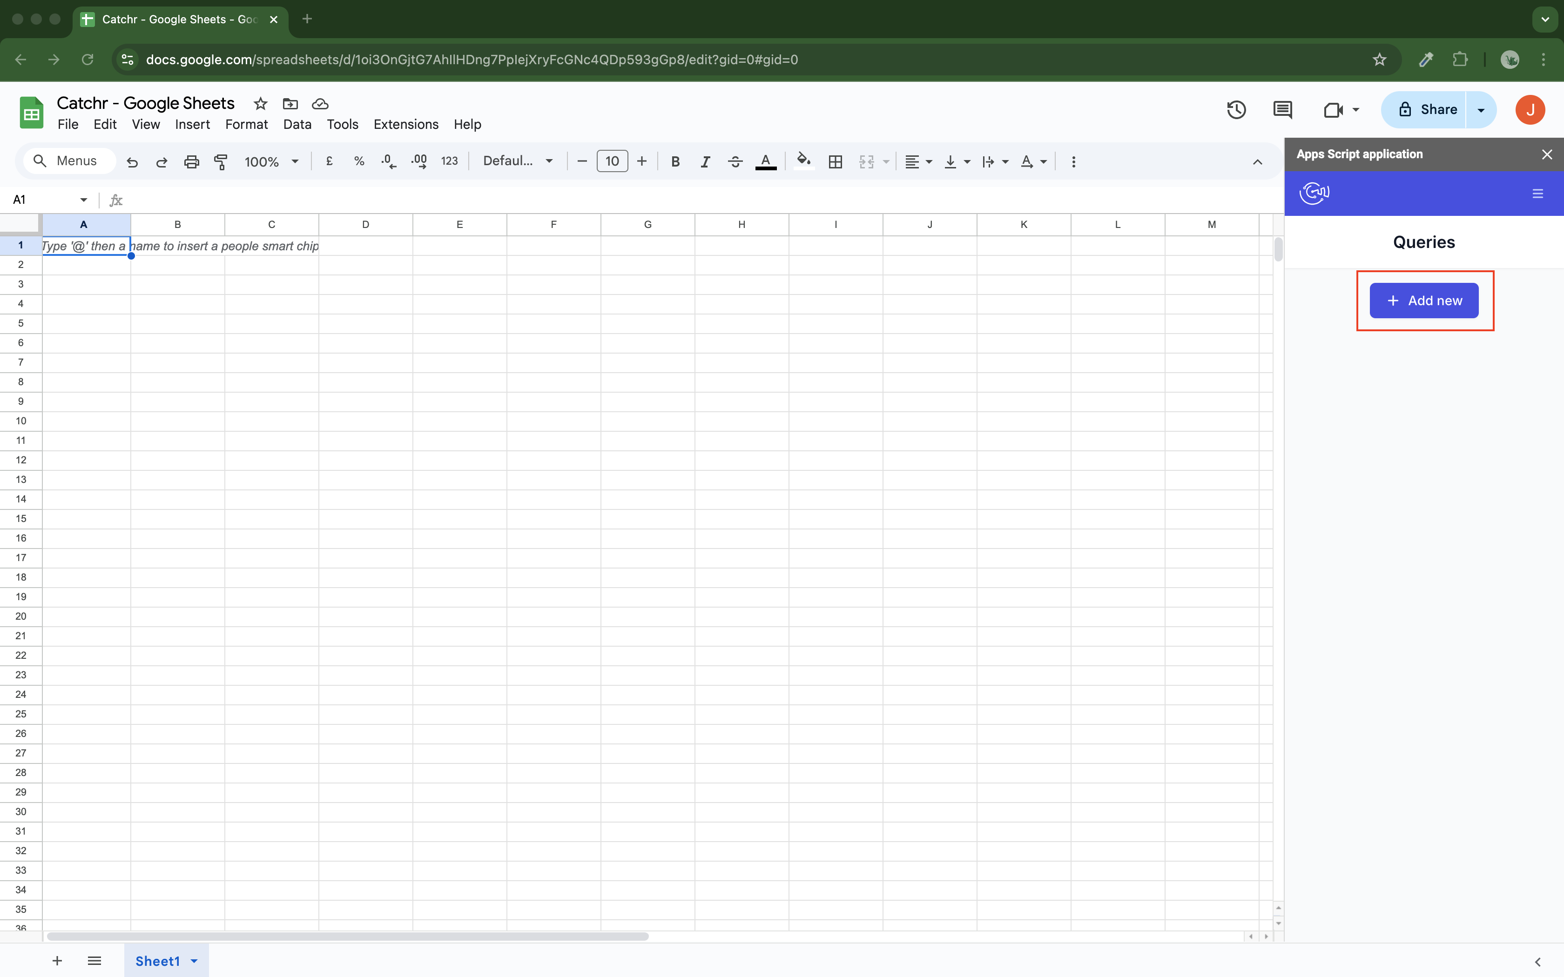Open the Insert menu

point(192,124)
